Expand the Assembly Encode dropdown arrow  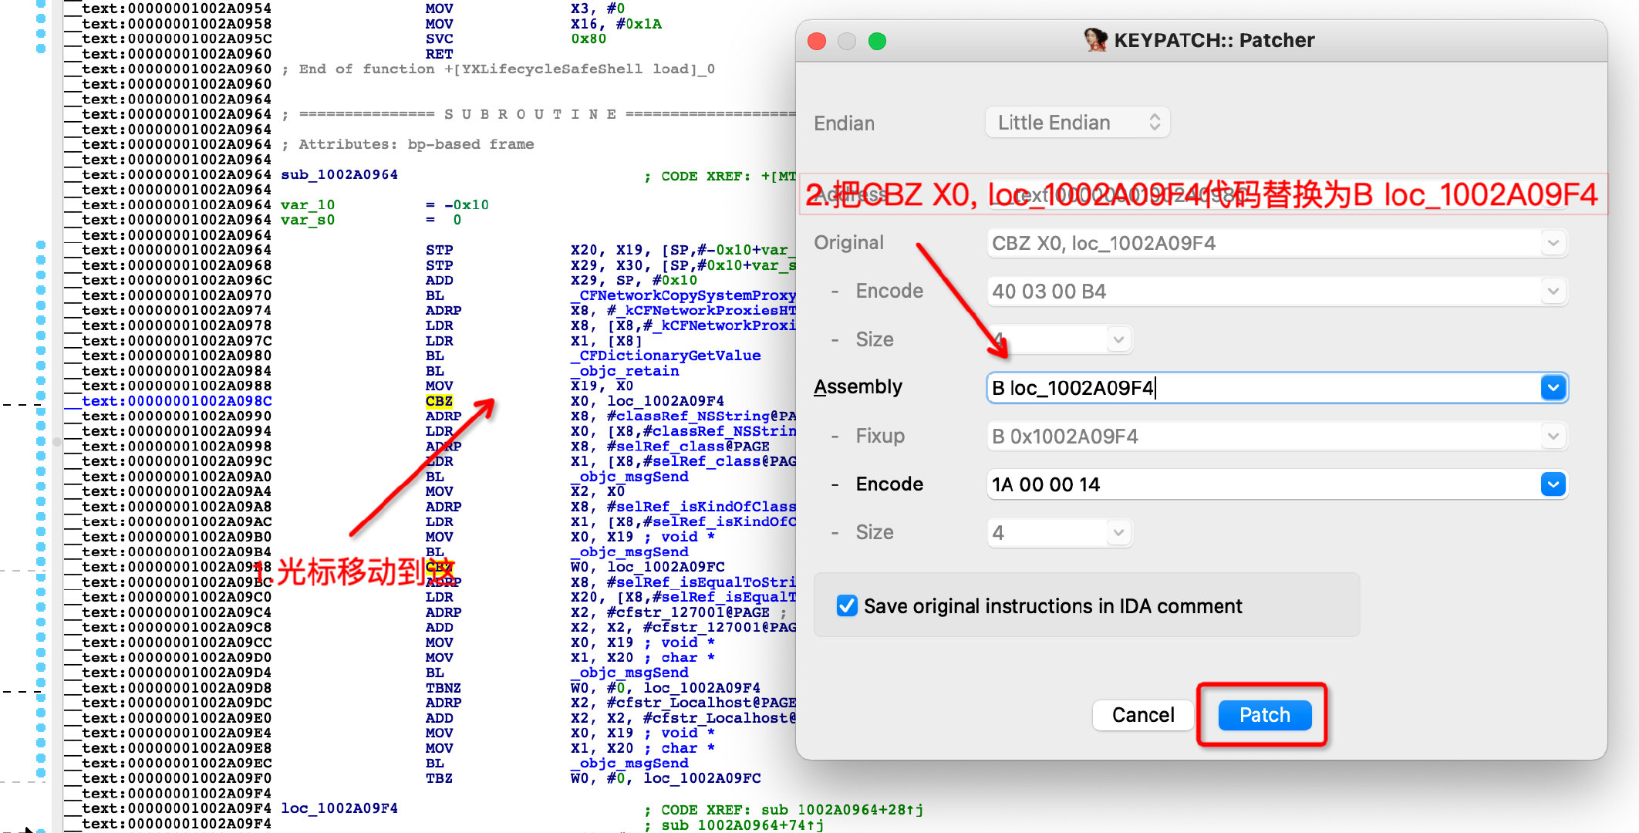[x=1553, y=484]
